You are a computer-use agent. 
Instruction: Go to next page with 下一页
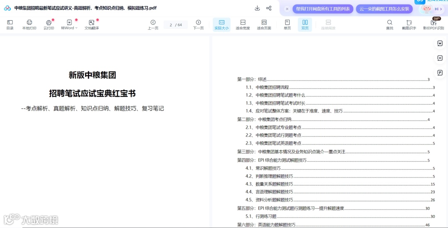tap(198, 25)
